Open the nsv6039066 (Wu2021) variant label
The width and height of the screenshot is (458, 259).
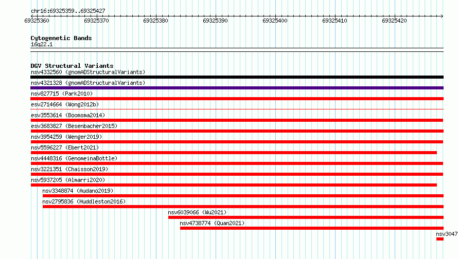tap(197, 212)
